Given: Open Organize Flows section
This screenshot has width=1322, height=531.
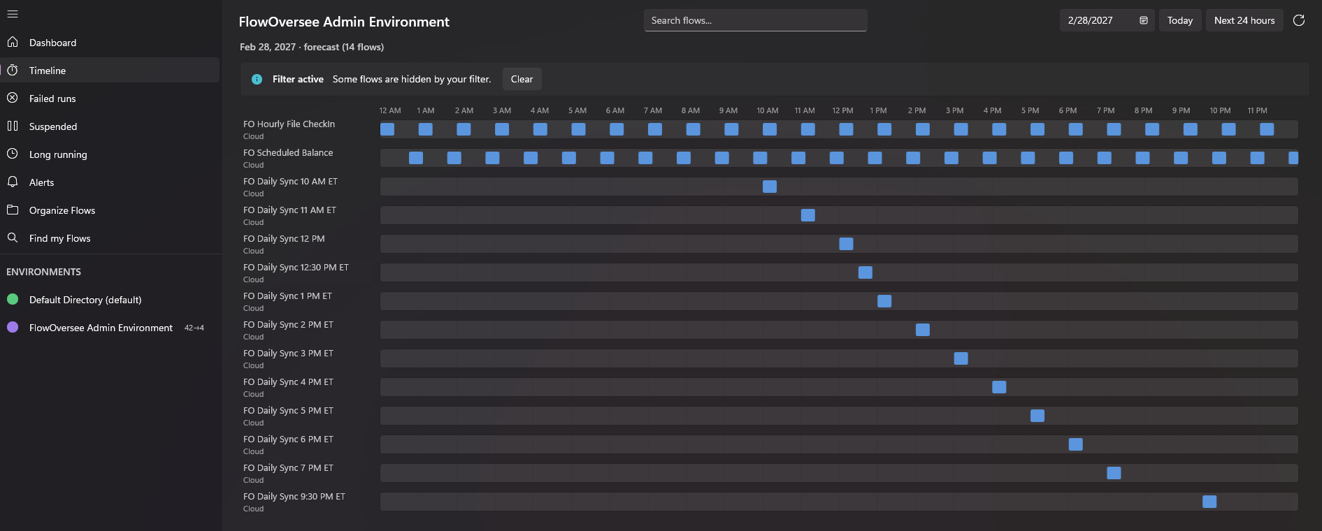Looking at the screenshot, I should click(110, 210).
